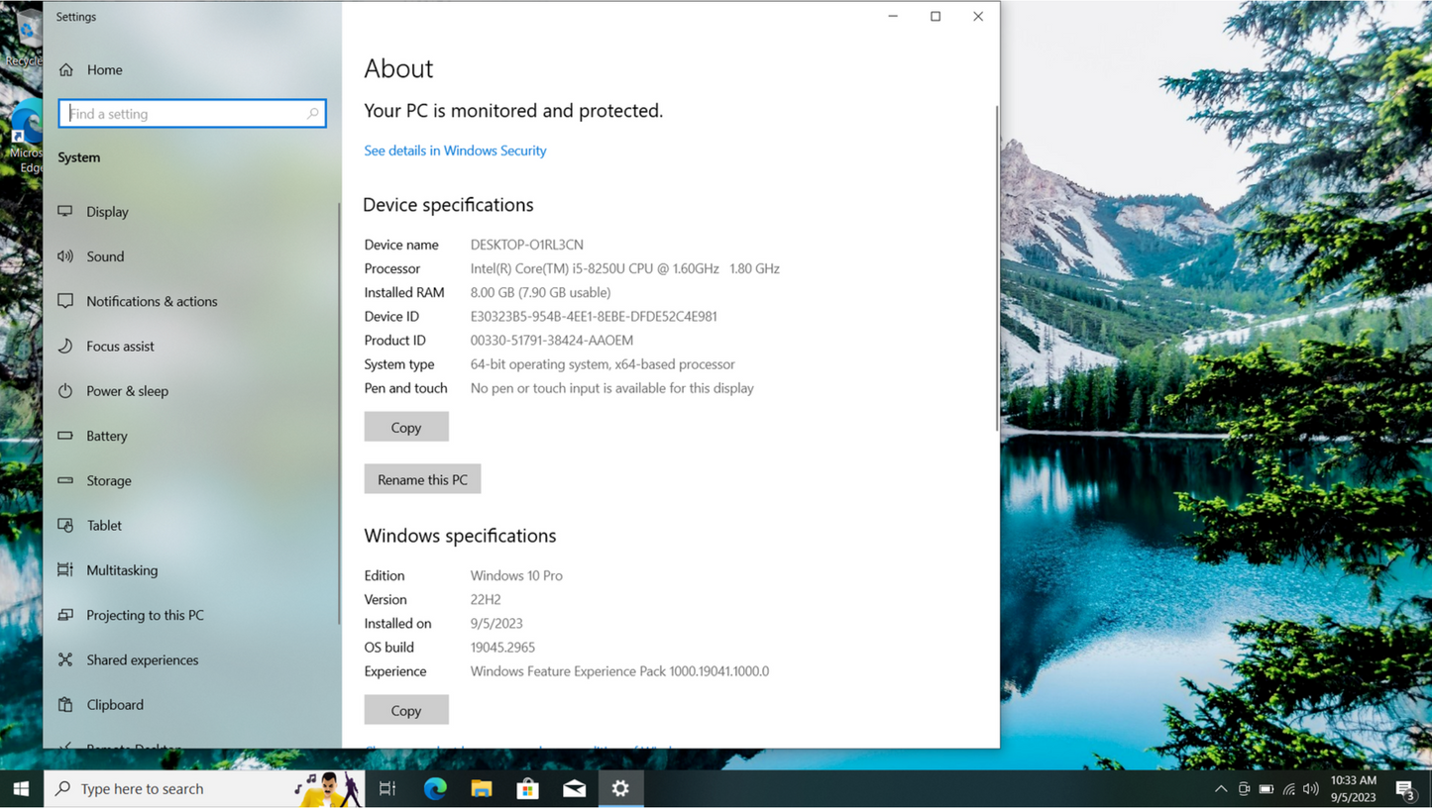Image resolution: width=1432 pixels, height=808 pixels.
Task: Click inside the 'Find a setting' search box
Action: tap(191, 113)
